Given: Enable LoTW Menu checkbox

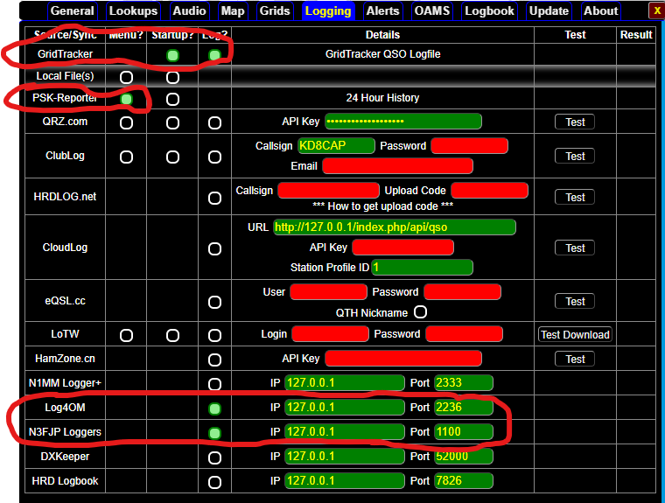Looking at the screenshot, I should (x=126, y=335).
